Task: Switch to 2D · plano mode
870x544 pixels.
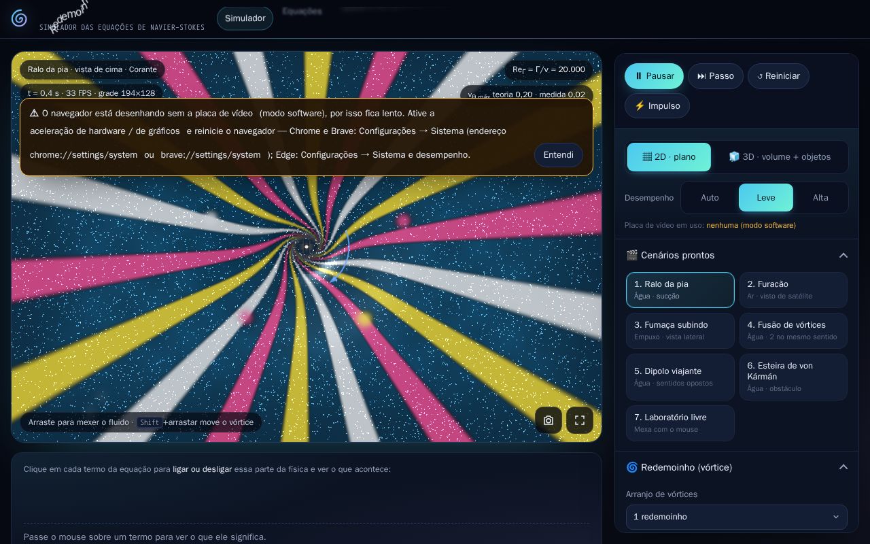Action: pos(669,157)
